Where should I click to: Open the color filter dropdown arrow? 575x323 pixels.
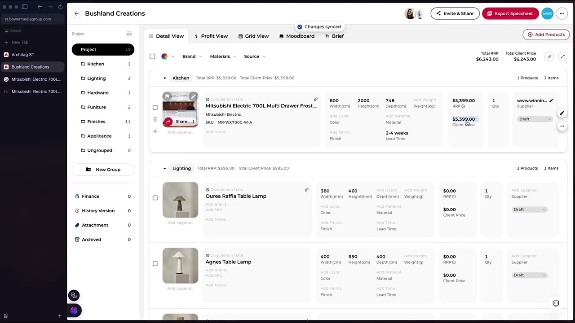pos(172,57)
